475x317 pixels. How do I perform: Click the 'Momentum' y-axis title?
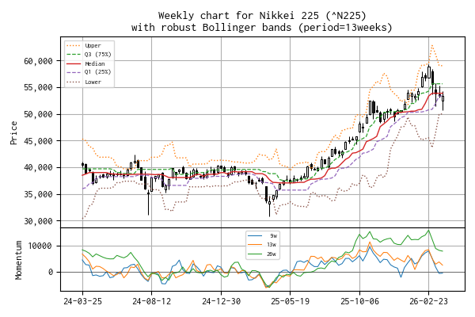pos(18,260)
